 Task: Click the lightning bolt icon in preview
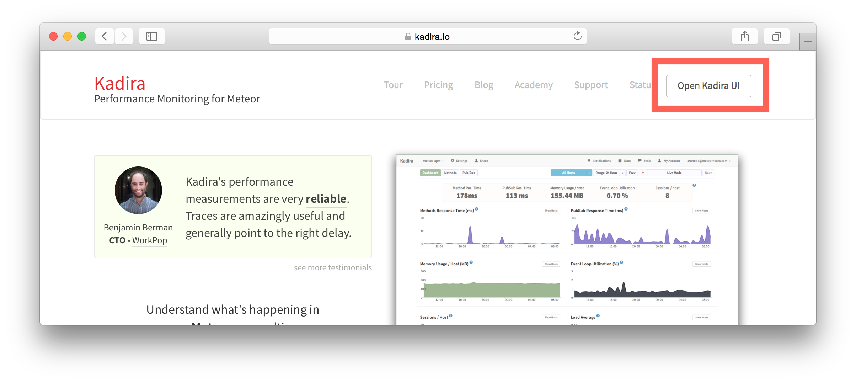(x=643, y=173)
